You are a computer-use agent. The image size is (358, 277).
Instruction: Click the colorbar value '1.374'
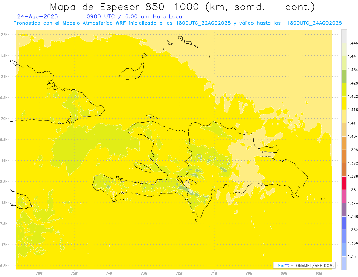pyautogui.click(x=354, y=203)
